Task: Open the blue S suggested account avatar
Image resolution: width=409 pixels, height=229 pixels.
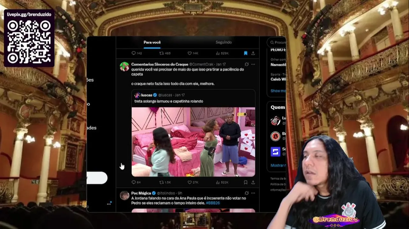Action: tap(275, 152)
